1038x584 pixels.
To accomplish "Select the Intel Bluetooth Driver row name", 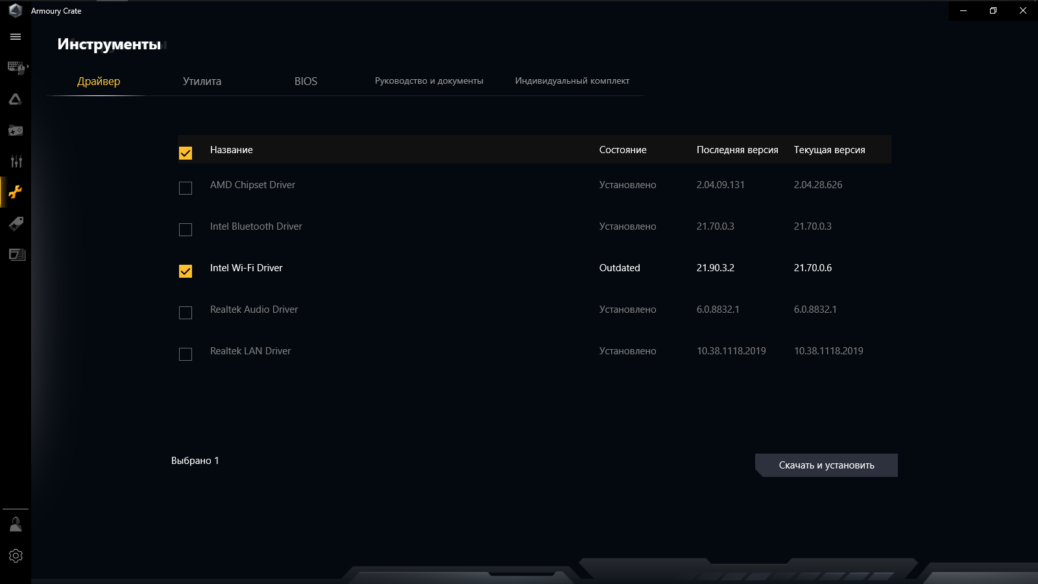I will click(x=256, y=226).
